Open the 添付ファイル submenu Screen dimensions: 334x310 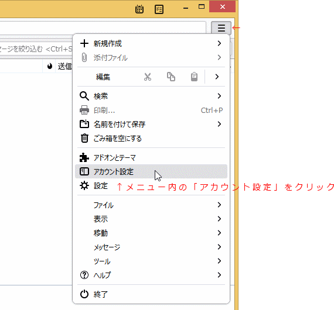point(151,58)
